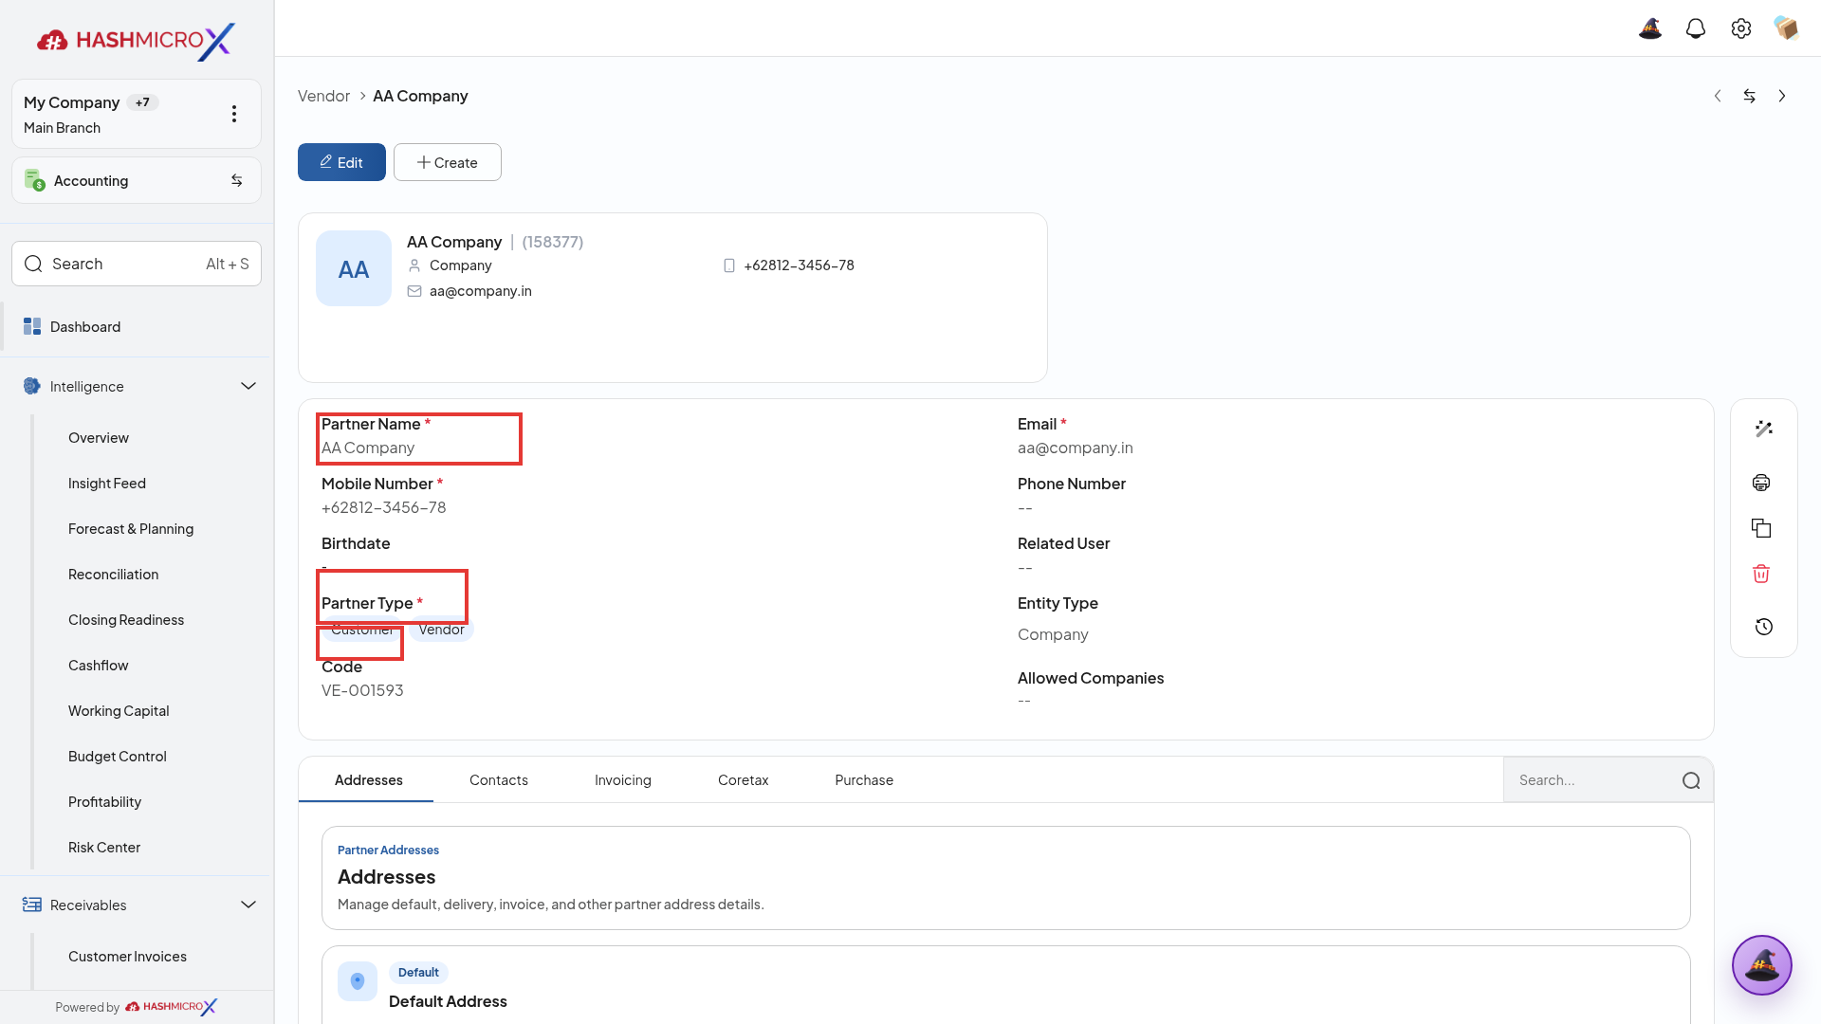Image resolution: width=1821 pixels, height=1024 pixels.
Task: Click the default address location pin icon
Action: coord(358,981)
